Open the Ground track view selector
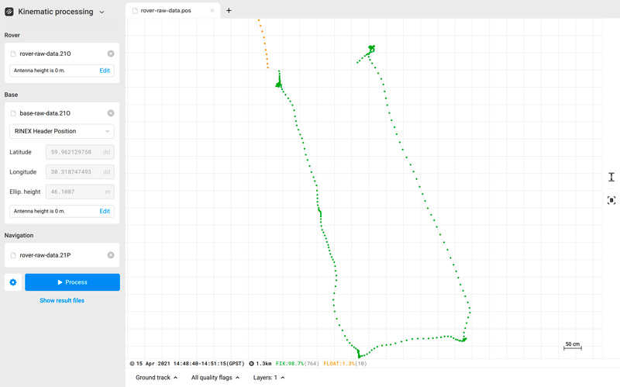The width and height of the screenshot is (620, 387). (x=156, y=378)
